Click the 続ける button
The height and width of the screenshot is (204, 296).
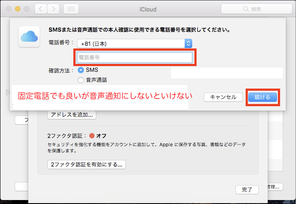(x=262, y=97)
